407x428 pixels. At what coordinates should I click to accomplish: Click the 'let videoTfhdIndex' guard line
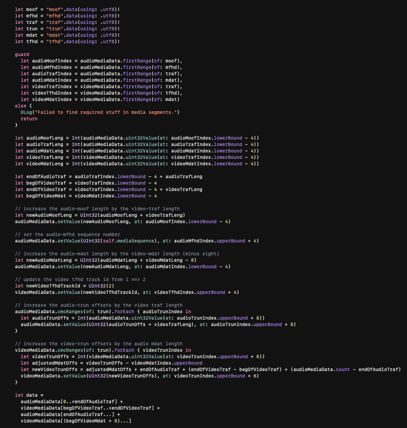(x=102, y=93)
